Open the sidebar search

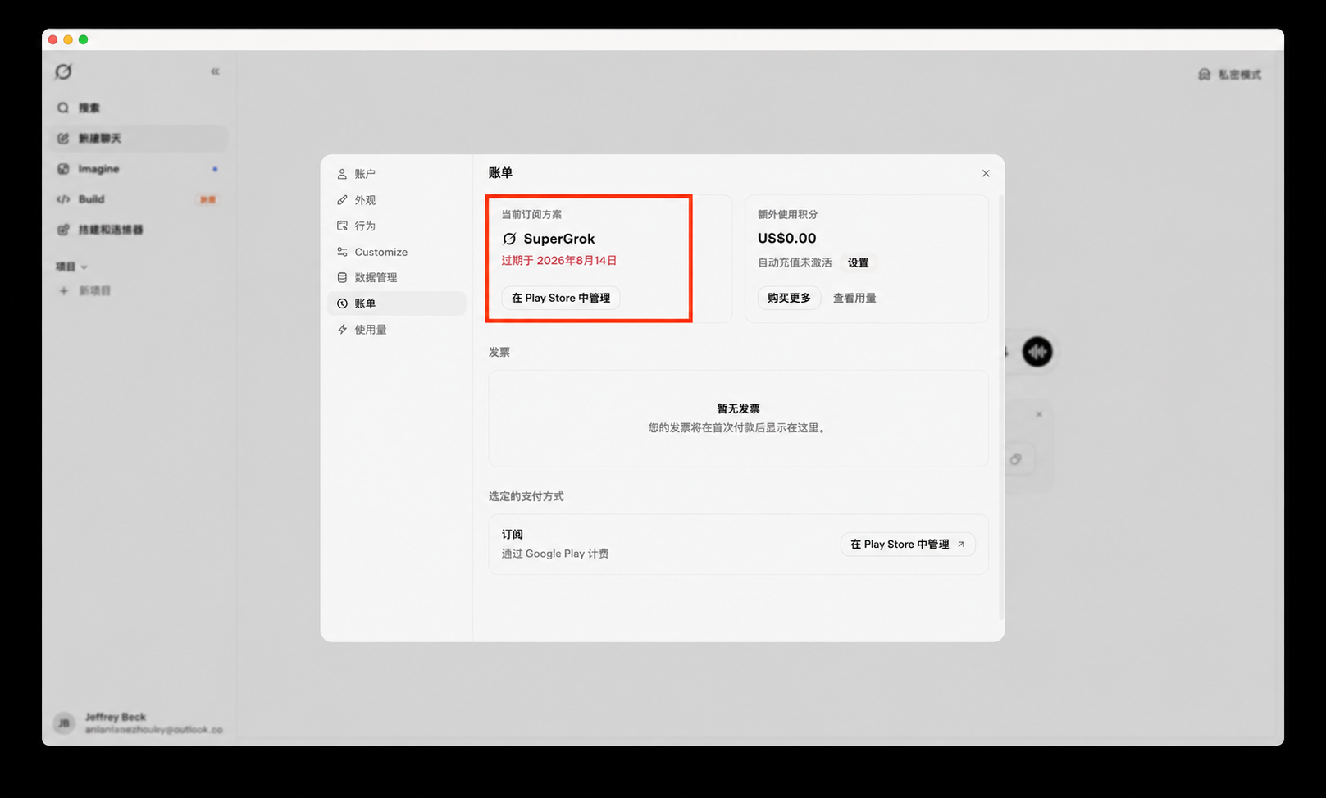click(138, 107)
